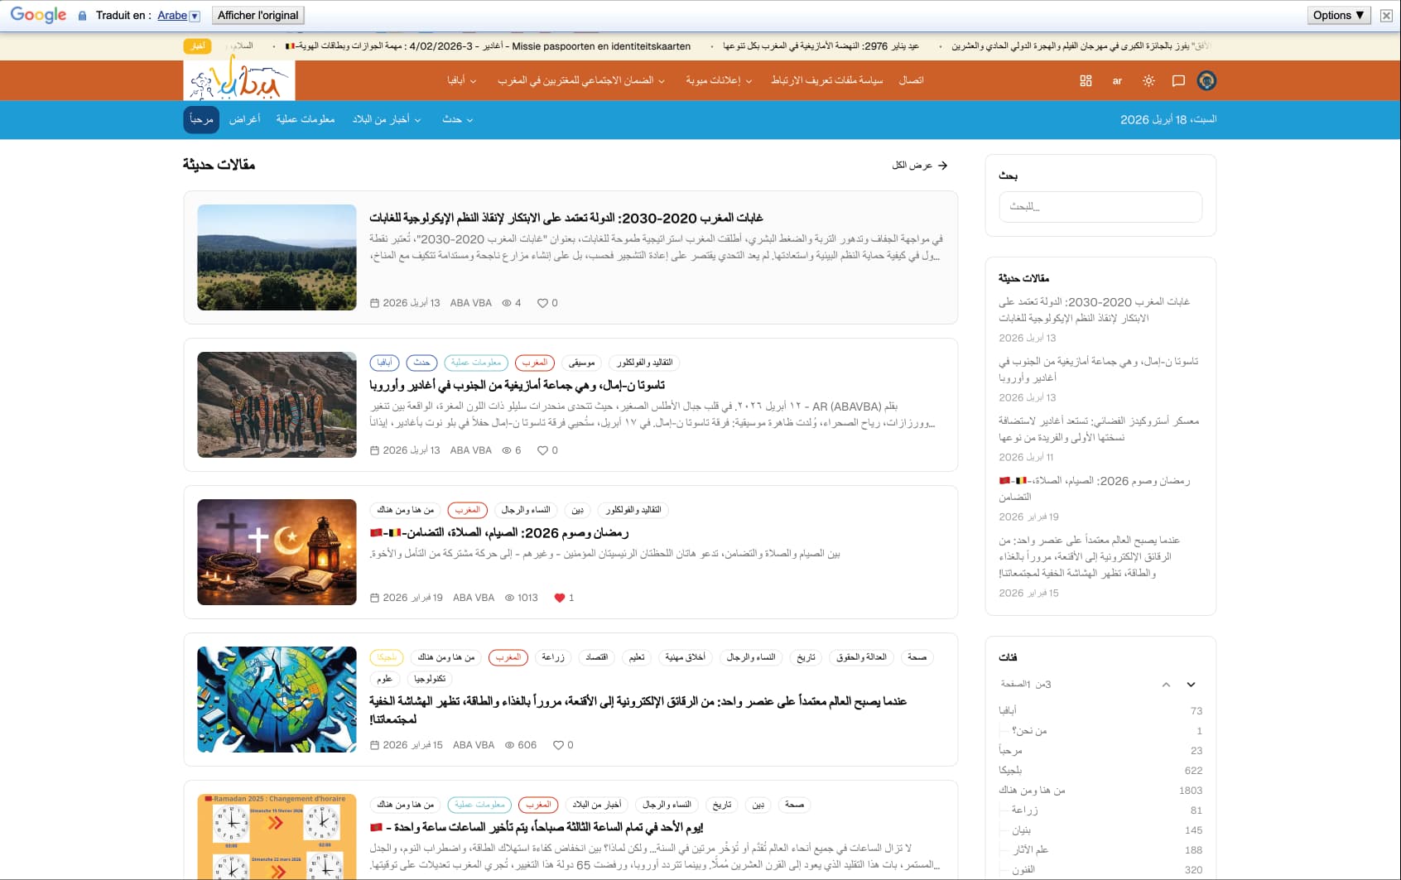Open the 'Options' dropdown at top right
This screenshot has width=1401, height=880.
tap(1337, 14)
